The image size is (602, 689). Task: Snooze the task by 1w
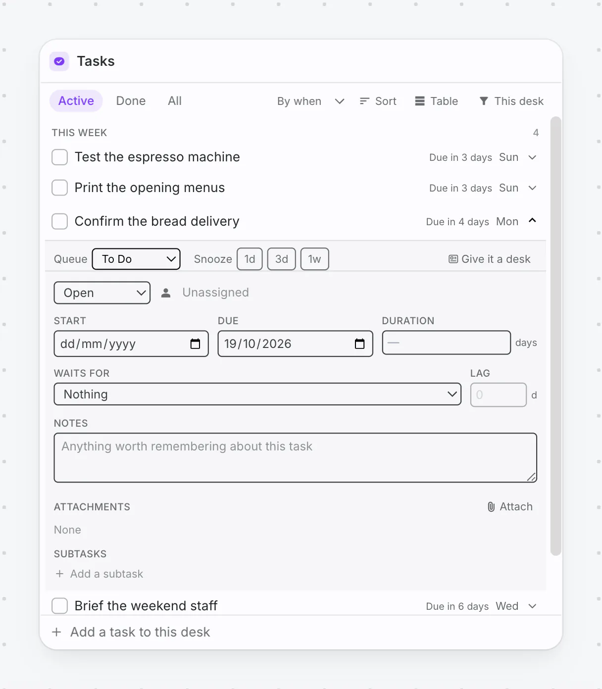point(315,259)
